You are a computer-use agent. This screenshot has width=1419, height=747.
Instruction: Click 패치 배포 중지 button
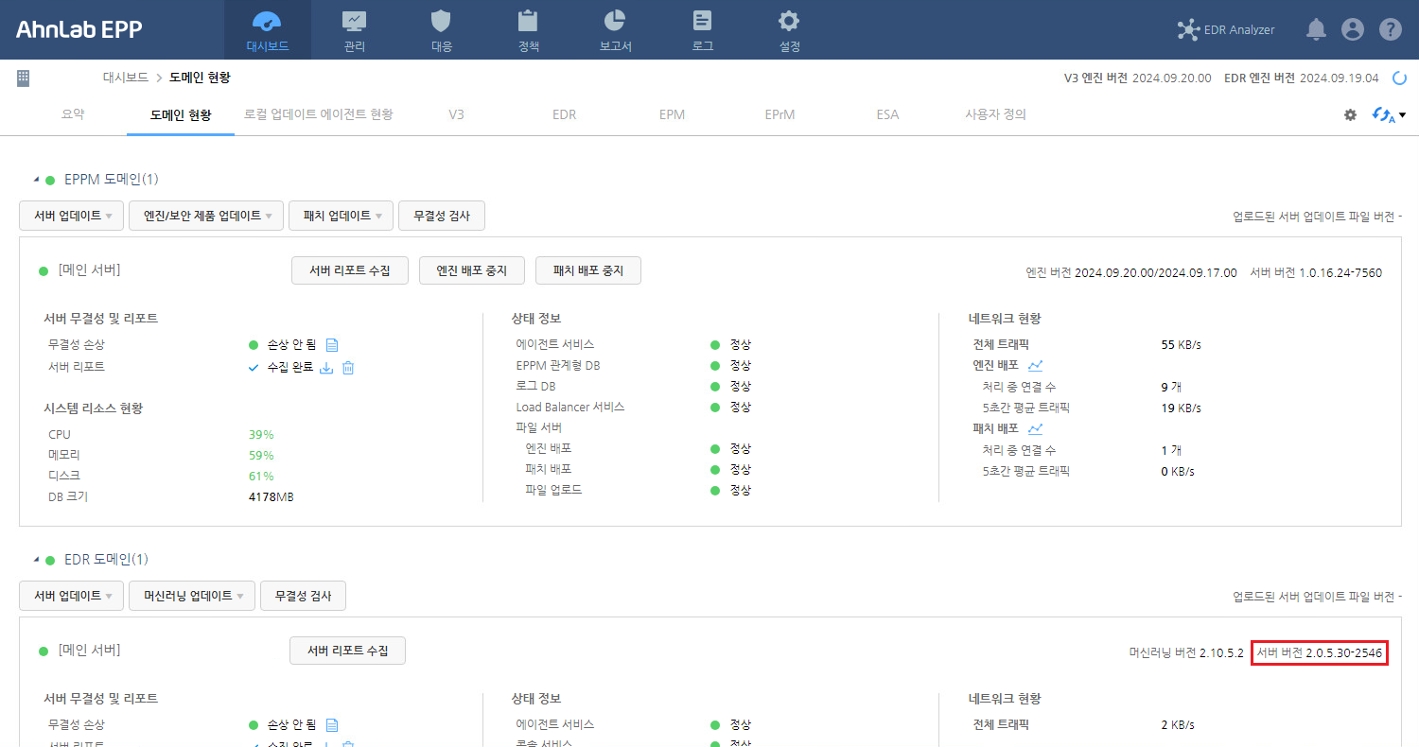click(587, 270)
